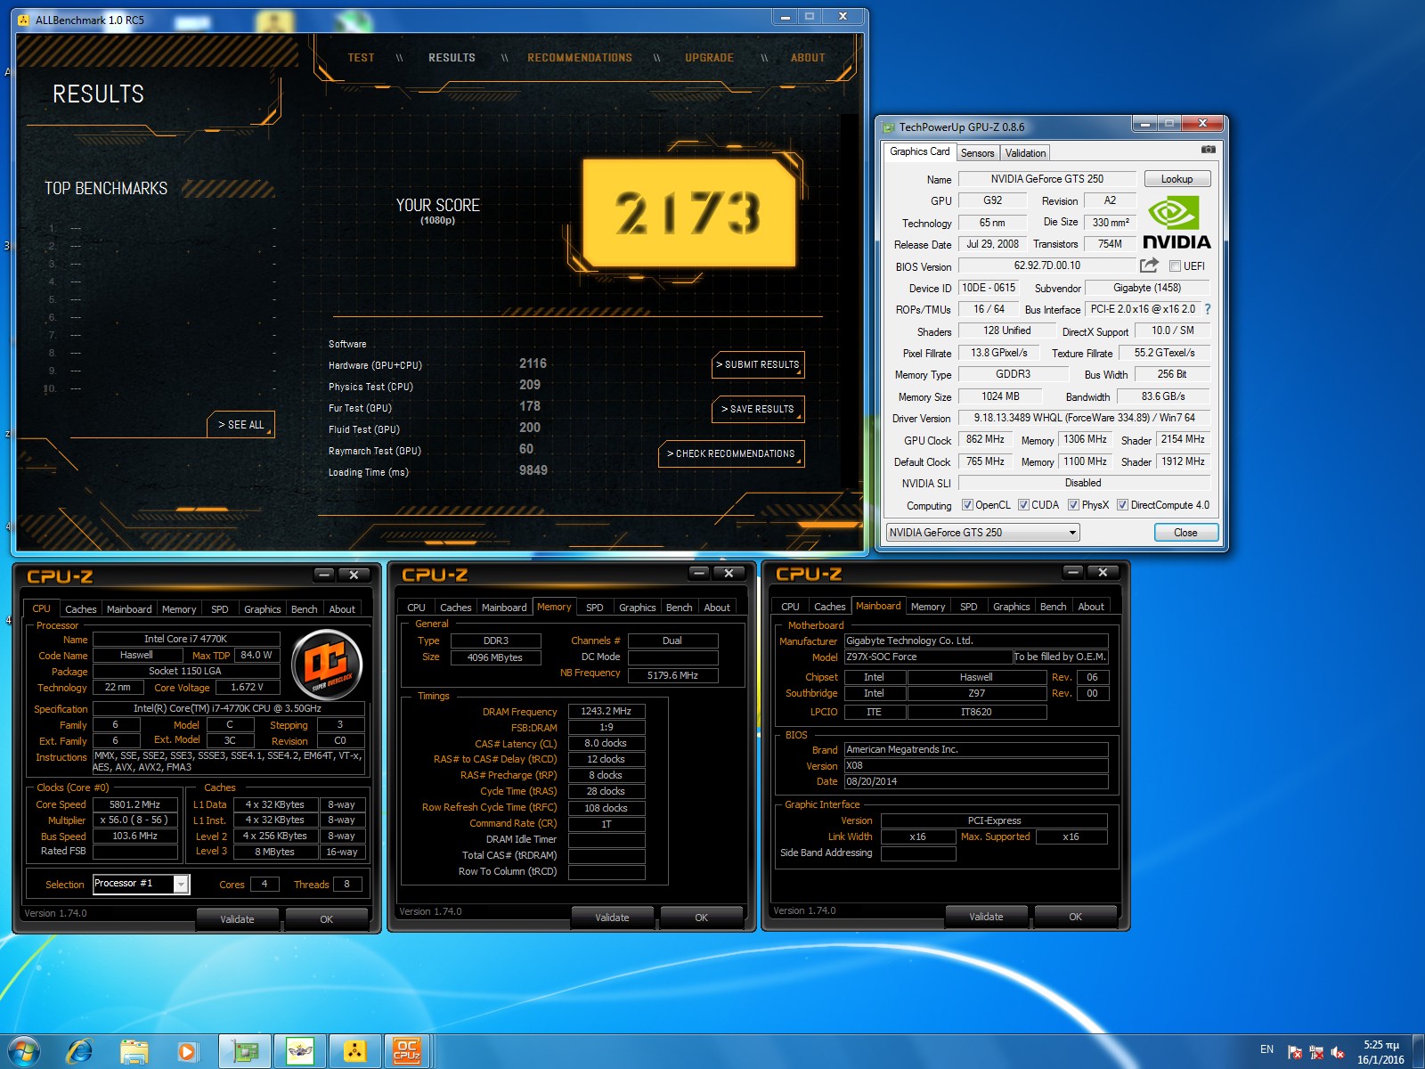The image size is (1425, 1069).
Task: Click the Loading Time value 9849
Action: (533, 470)
